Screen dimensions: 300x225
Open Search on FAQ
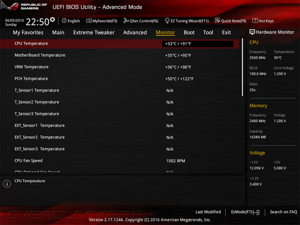click(x=284, y=212)
